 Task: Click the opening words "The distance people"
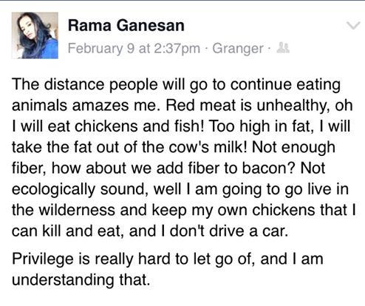click(85, 85)
